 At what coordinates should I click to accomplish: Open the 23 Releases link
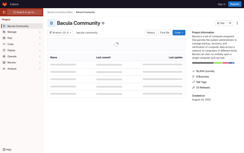pos(203,88)
